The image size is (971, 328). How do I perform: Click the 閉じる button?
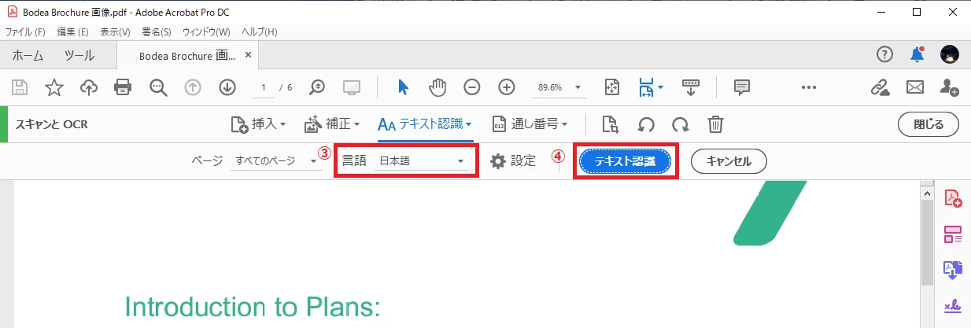pyautogui.click(x=929, y=124)
